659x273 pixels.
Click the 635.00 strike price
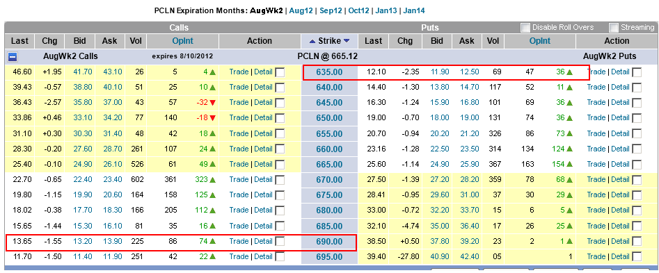click(329, 72)
